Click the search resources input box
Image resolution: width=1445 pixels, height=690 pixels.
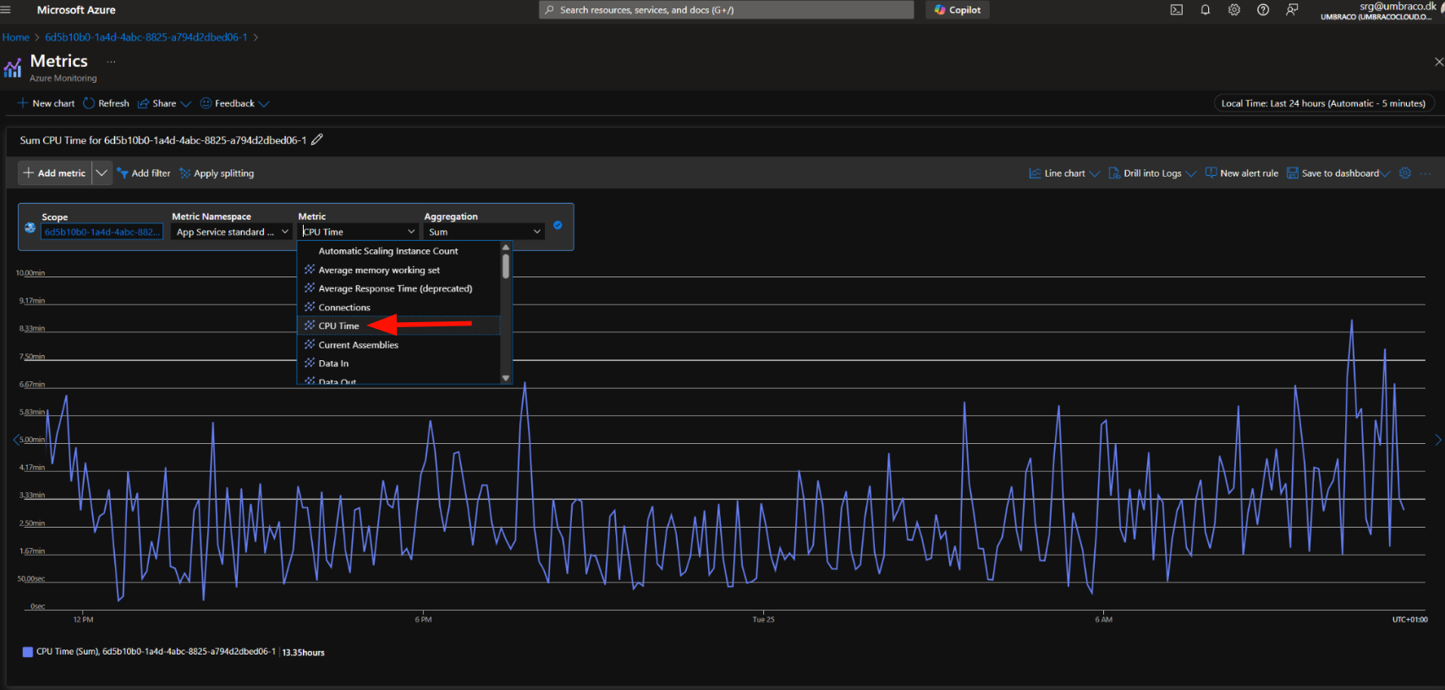click(726, 10)
